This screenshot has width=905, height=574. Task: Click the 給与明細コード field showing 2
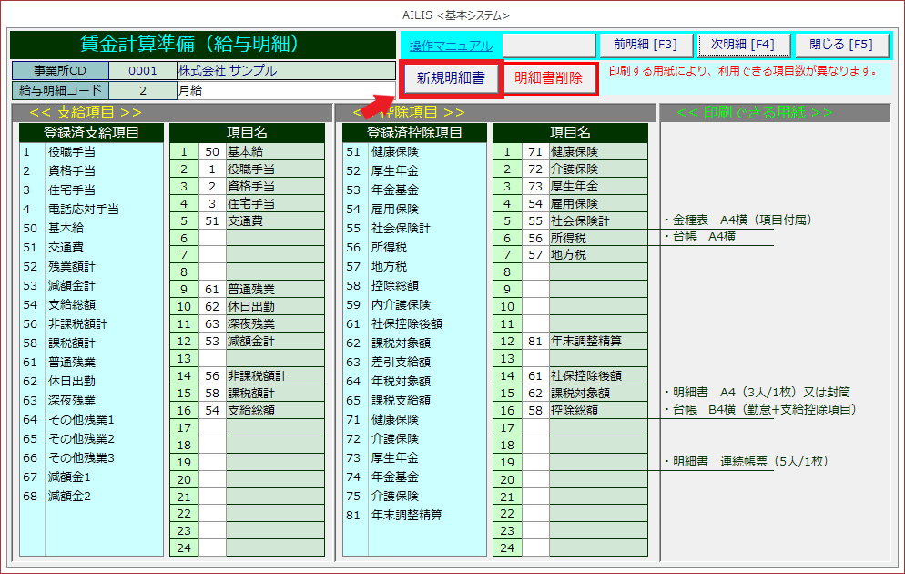(x=142, y=90)
